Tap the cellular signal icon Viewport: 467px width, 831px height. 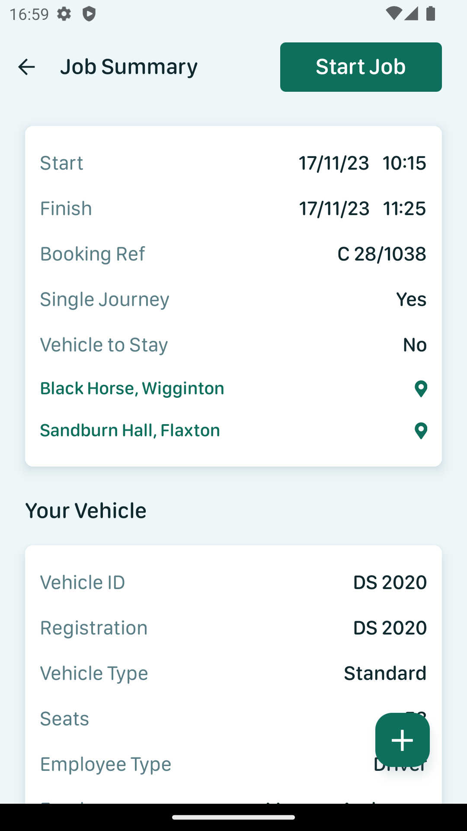click(x=411, y=14)
